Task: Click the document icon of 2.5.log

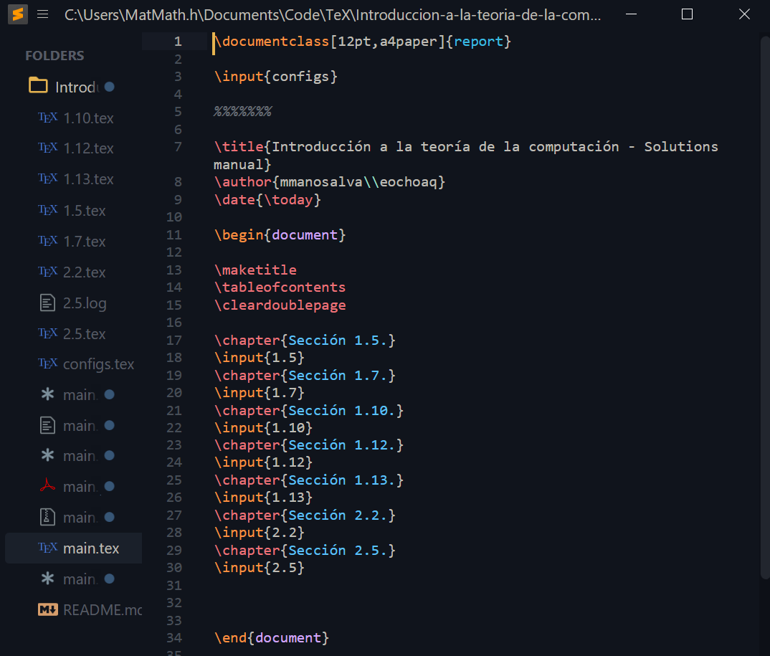Action: pyautogui.click(x=47, y=303)
